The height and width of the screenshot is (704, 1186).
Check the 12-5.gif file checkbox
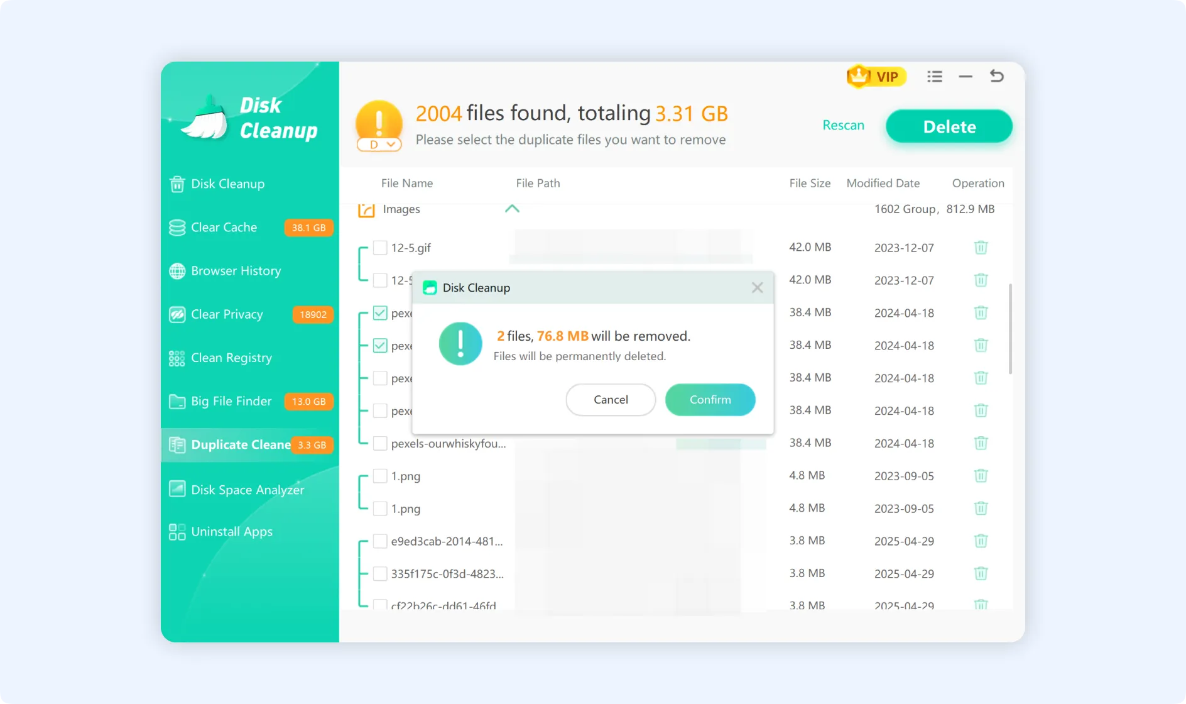380,248
